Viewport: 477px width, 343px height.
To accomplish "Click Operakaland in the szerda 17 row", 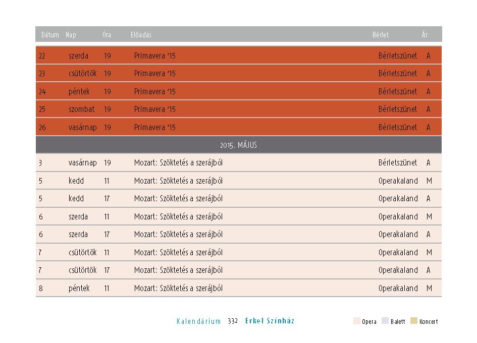I will click(x=398, y=235).
